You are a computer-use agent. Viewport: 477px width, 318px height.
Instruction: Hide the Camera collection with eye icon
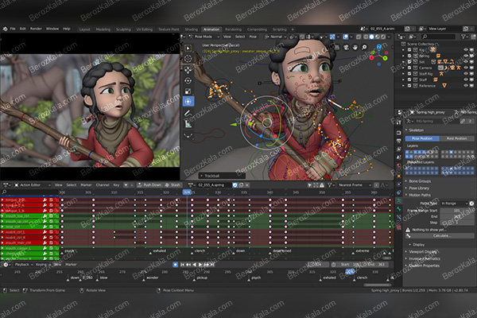pos(466,68)
